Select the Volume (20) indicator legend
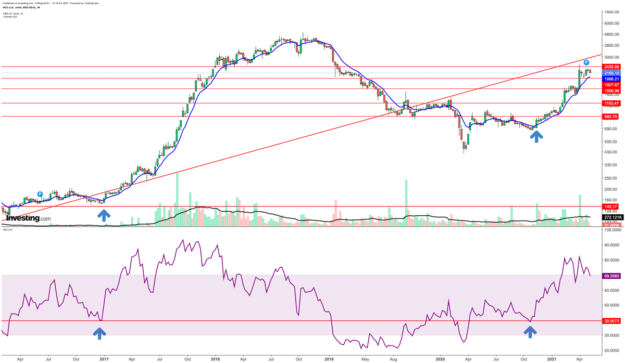This screenshot has width=625, height=363. click(9, 17)
